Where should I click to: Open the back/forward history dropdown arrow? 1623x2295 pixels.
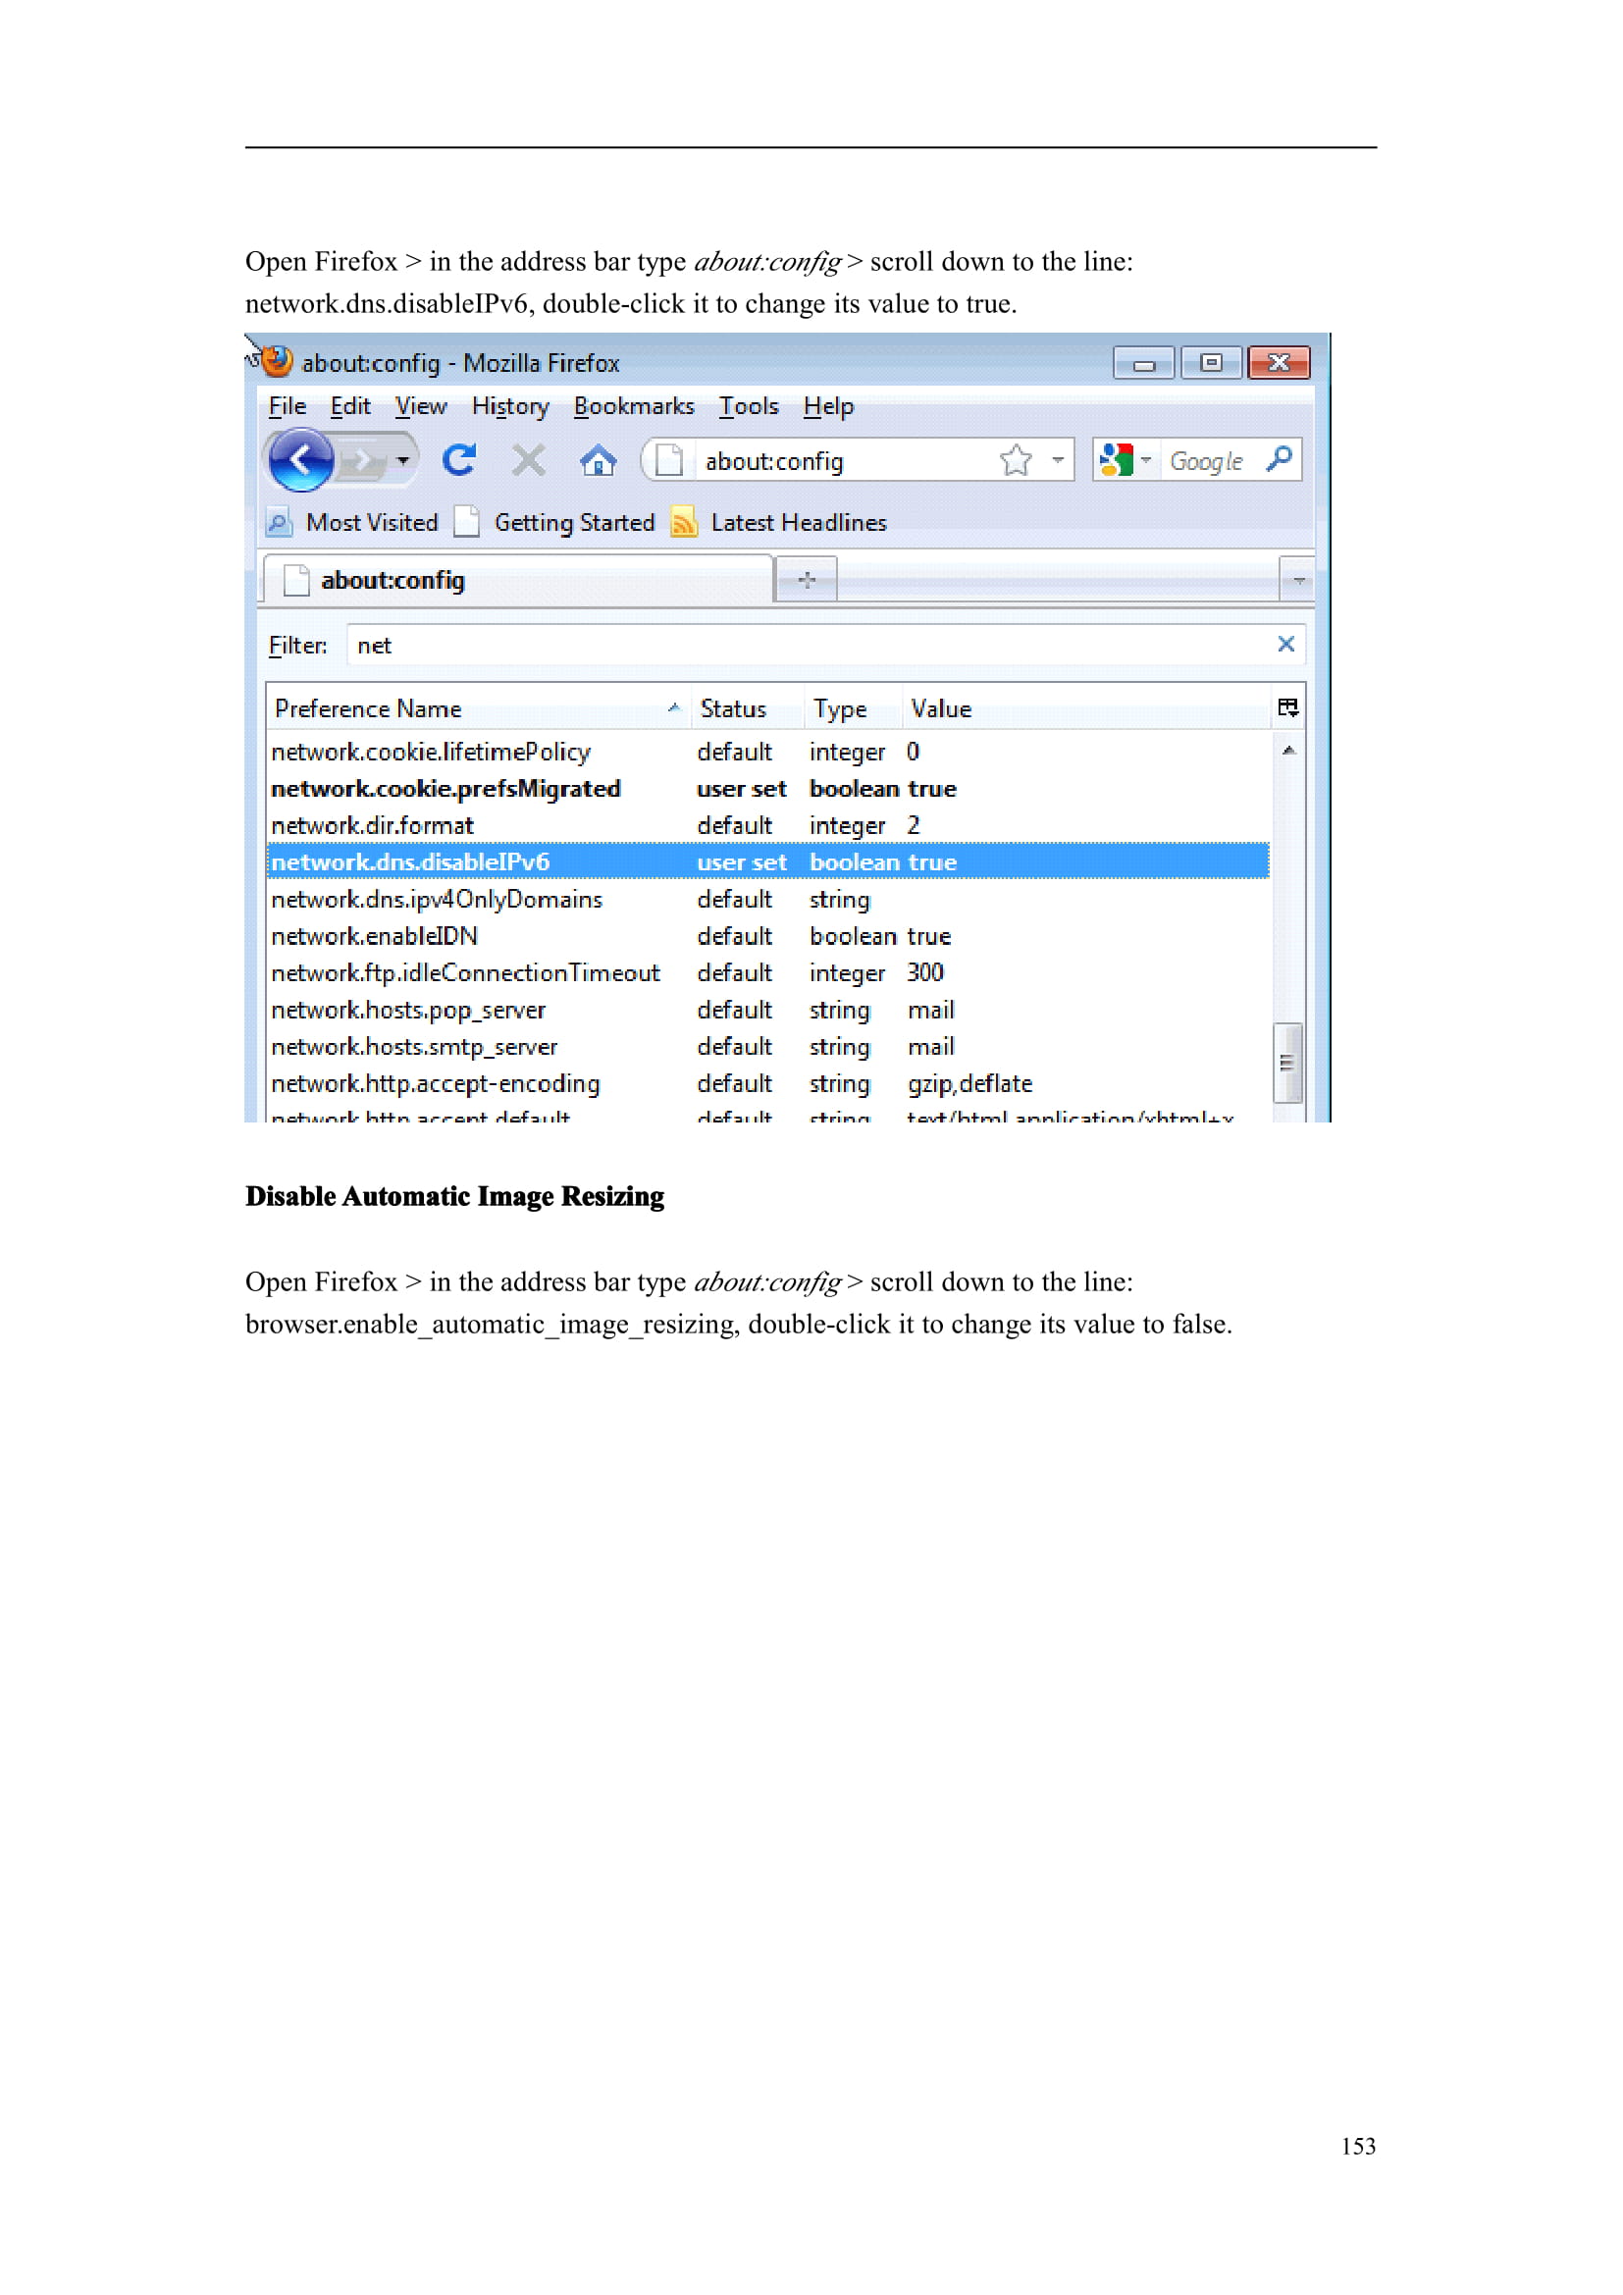[x=401, y=461]
